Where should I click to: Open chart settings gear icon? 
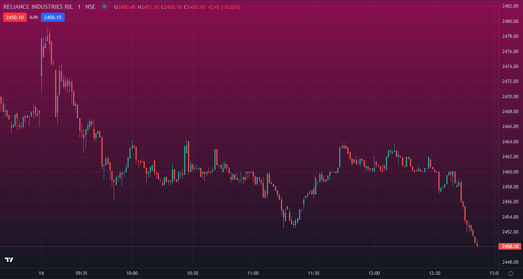(x=511, y=273)
